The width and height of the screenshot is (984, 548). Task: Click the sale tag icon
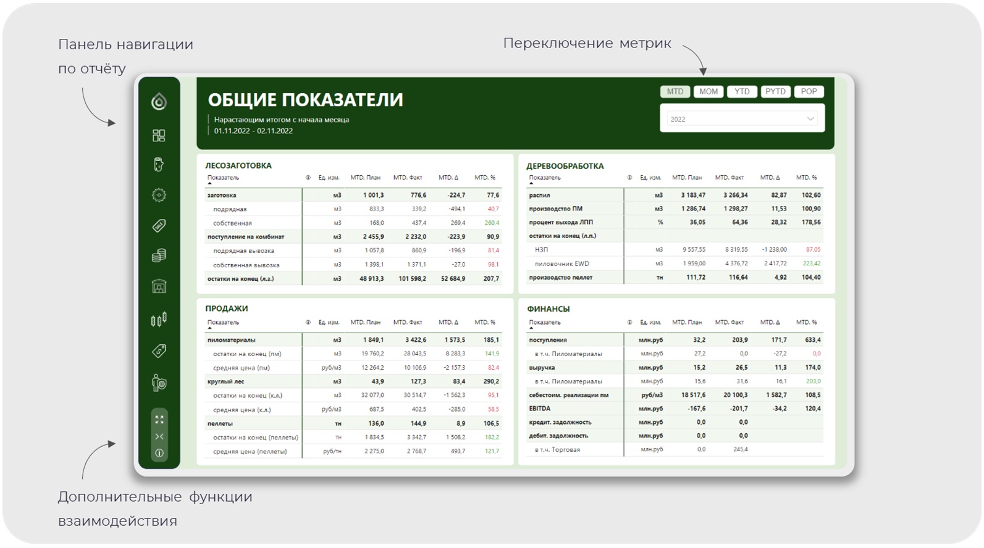159,226
